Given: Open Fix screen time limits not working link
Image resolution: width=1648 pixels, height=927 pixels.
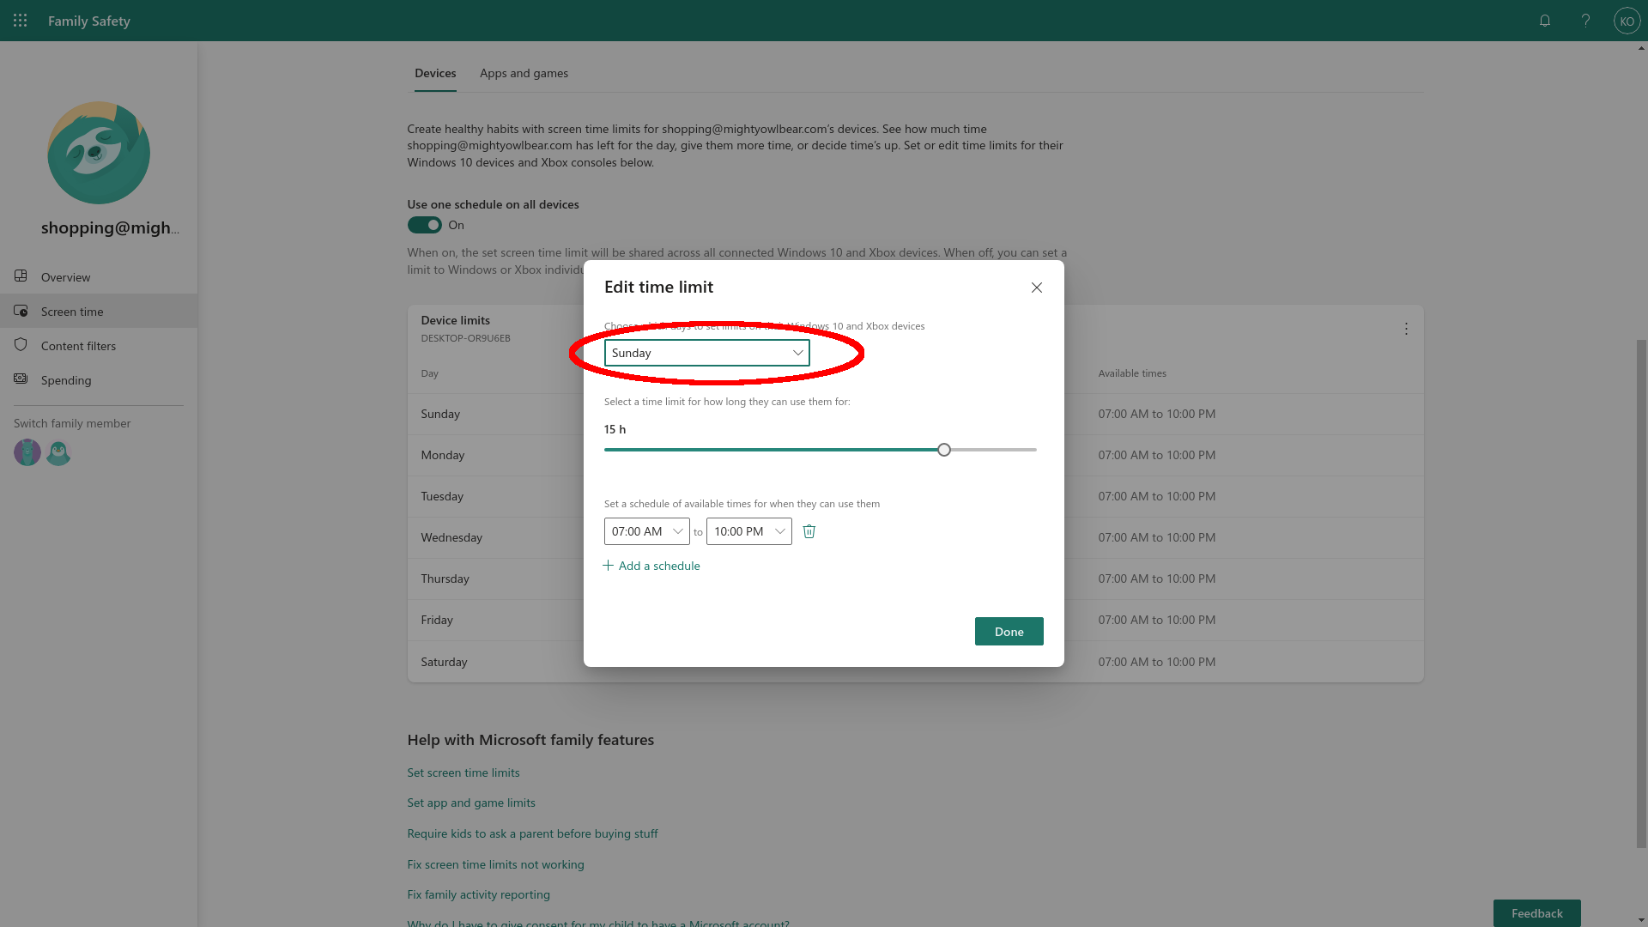Looking at the screenshot, I should pos(495,864).
